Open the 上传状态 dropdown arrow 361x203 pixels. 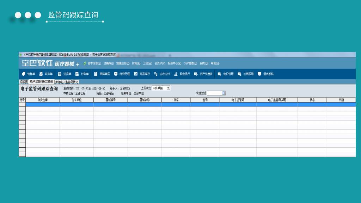click(168, 88)
